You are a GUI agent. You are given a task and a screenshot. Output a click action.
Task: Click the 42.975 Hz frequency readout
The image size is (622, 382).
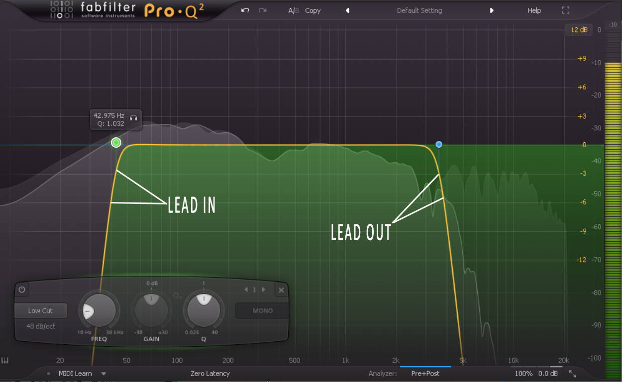point(109,115)
